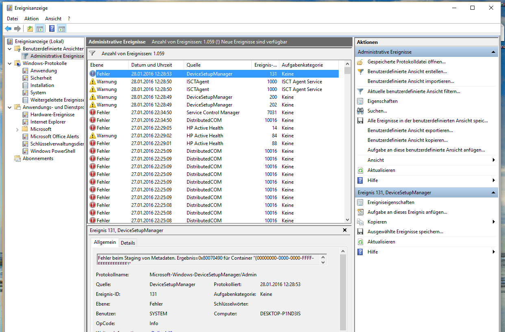The height and width of the screenshot is (332, 505).
Task: Open the ? help menu
Action: coord(69,19)
